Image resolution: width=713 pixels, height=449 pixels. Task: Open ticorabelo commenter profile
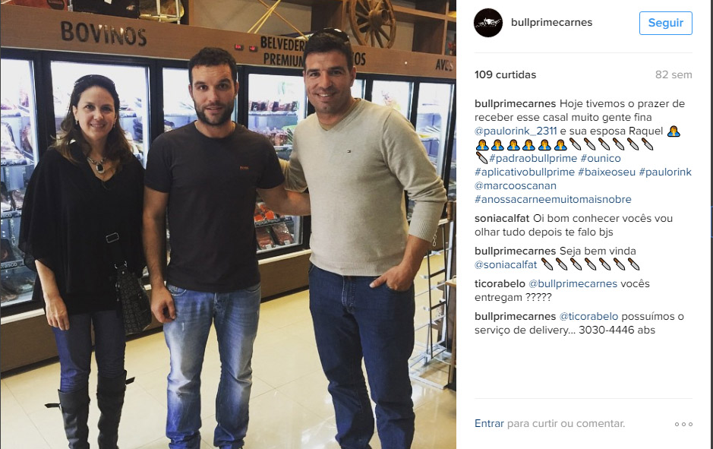pos(500,284)
